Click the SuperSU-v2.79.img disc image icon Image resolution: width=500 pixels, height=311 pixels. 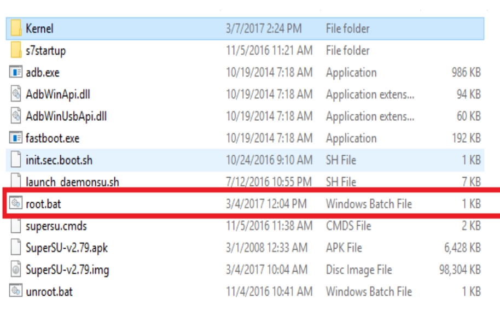pyautogui.click(x=16, y=269)
